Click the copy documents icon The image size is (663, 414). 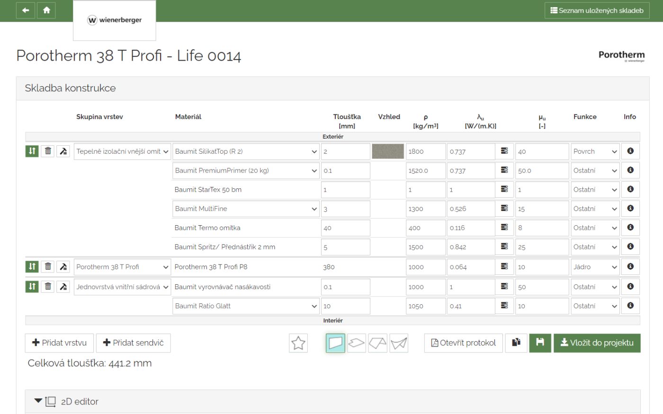click(x=516, y=343)
